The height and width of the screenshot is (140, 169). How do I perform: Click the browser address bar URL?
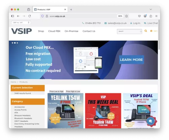click(x=57, y=16)
